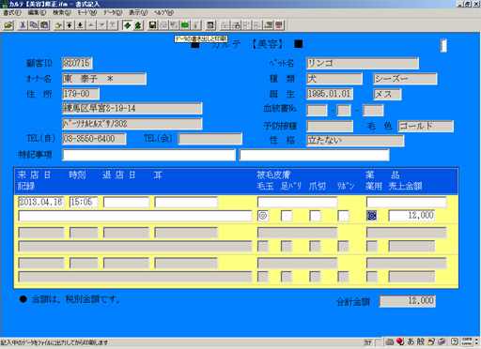The image size is (481, 349).
Task: Click the floppy disk save icon
Action: tap(152, 25)
